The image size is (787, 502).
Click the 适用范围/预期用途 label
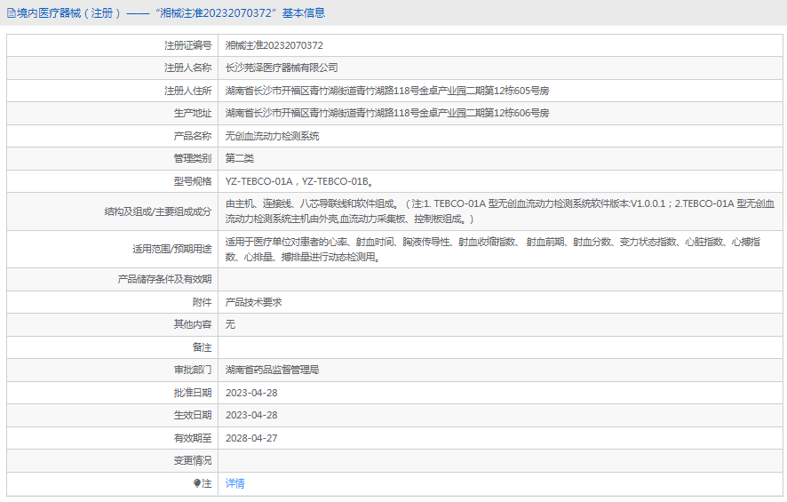pos(171,249)
